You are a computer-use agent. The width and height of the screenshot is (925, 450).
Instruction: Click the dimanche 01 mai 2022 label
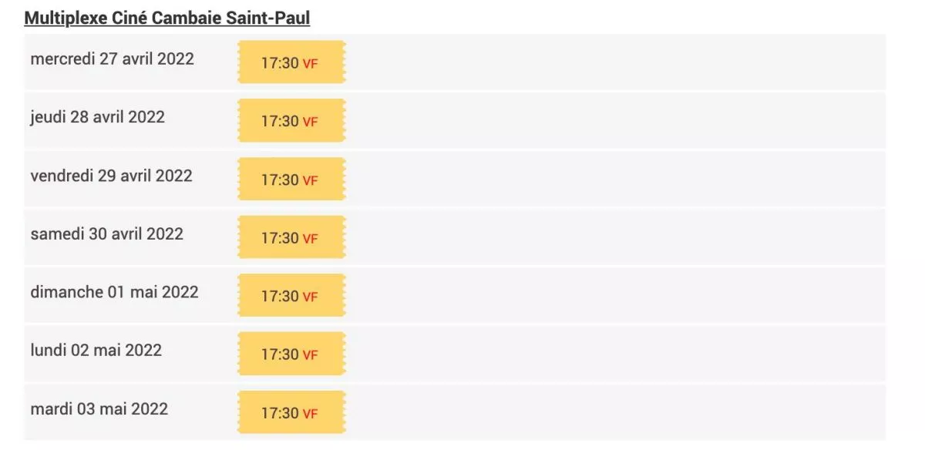coord(115,292)
